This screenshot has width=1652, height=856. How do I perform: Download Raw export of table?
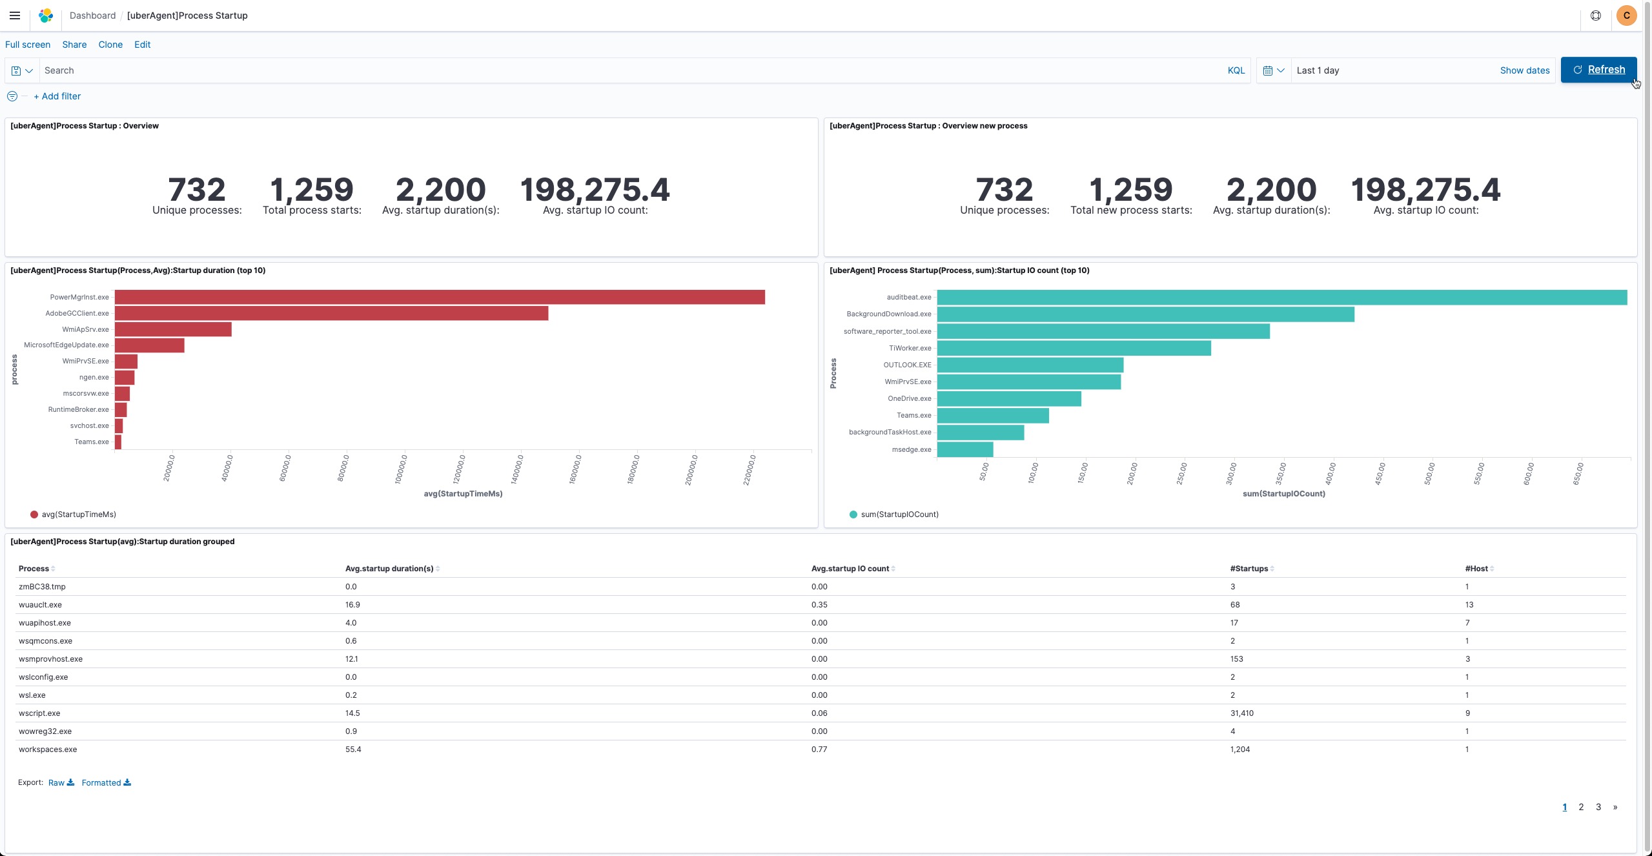pyautogui.click(x=61, y=782)
